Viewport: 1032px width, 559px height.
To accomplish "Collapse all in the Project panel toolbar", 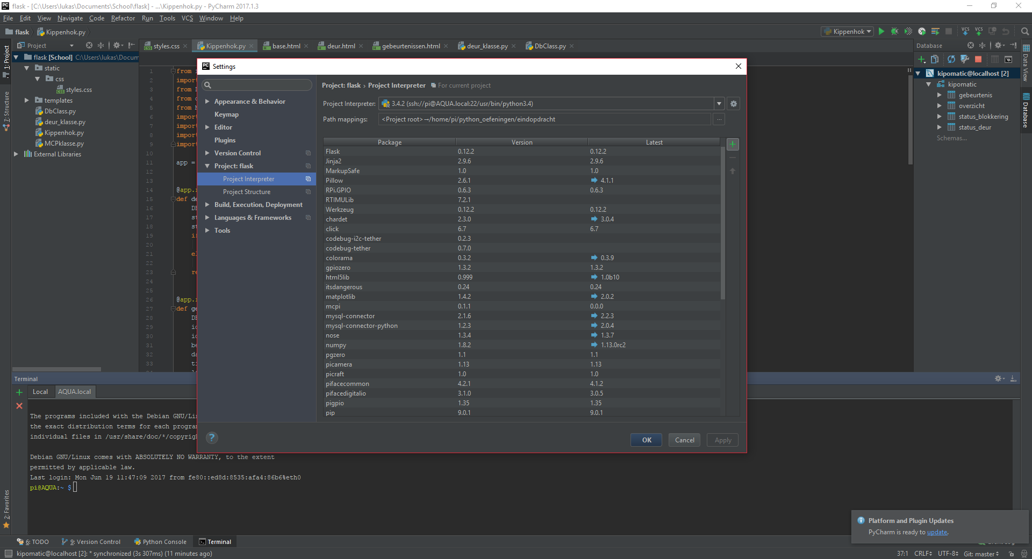I will 101,46.
